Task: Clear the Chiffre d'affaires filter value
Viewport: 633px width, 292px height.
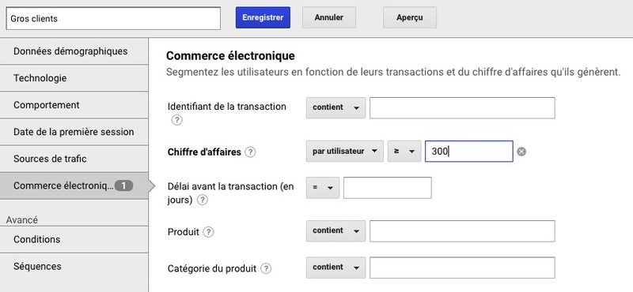Action: tap(521, 152)
